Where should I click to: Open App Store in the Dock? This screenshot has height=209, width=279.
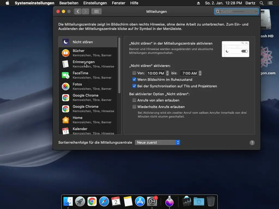click(x=140, y=201)
